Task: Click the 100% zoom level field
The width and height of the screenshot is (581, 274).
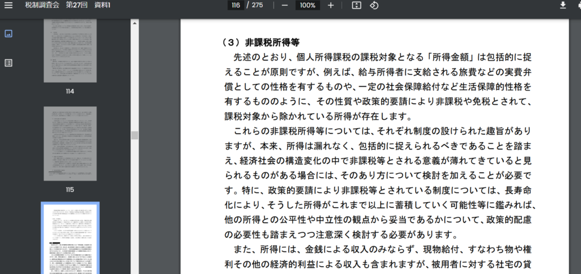Action: (x=308, y=5)
